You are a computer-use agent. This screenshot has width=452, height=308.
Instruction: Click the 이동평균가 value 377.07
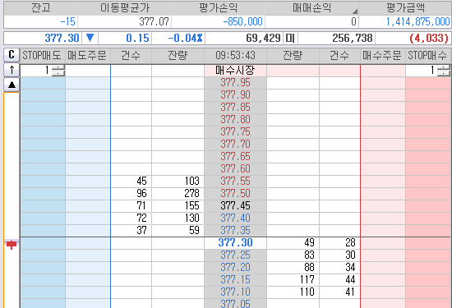154,21
